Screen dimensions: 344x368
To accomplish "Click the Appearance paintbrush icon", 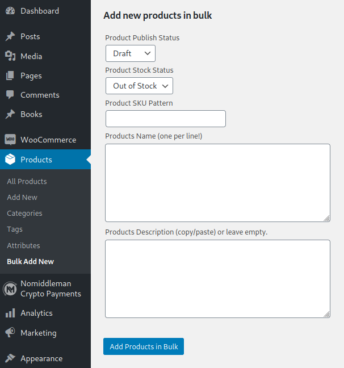I will point(10,358).
